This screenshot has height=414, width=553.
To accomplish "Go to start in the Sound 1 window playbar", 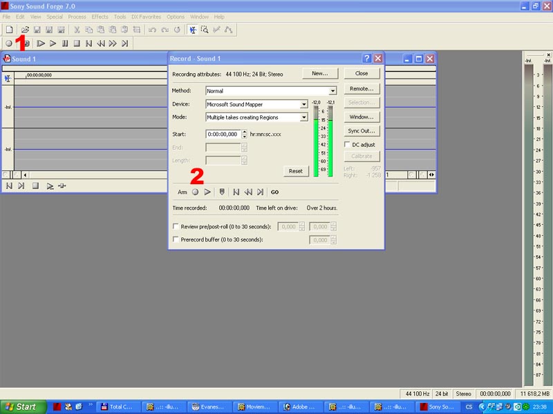I will click(9, 186).
